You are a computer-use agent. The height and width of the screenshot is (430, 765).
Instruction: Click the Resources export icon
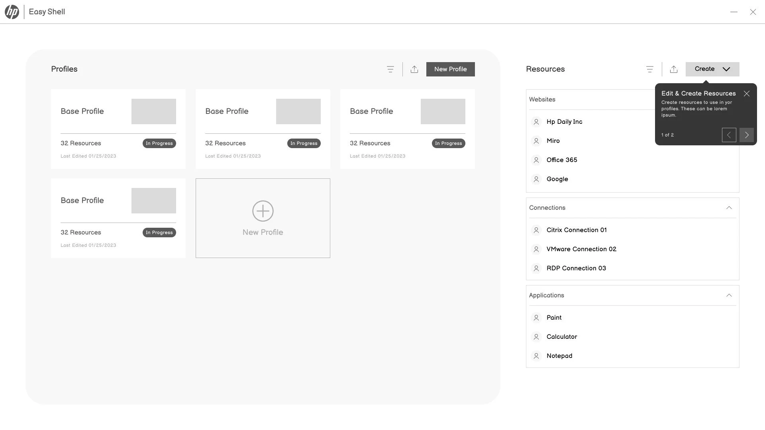673,69
